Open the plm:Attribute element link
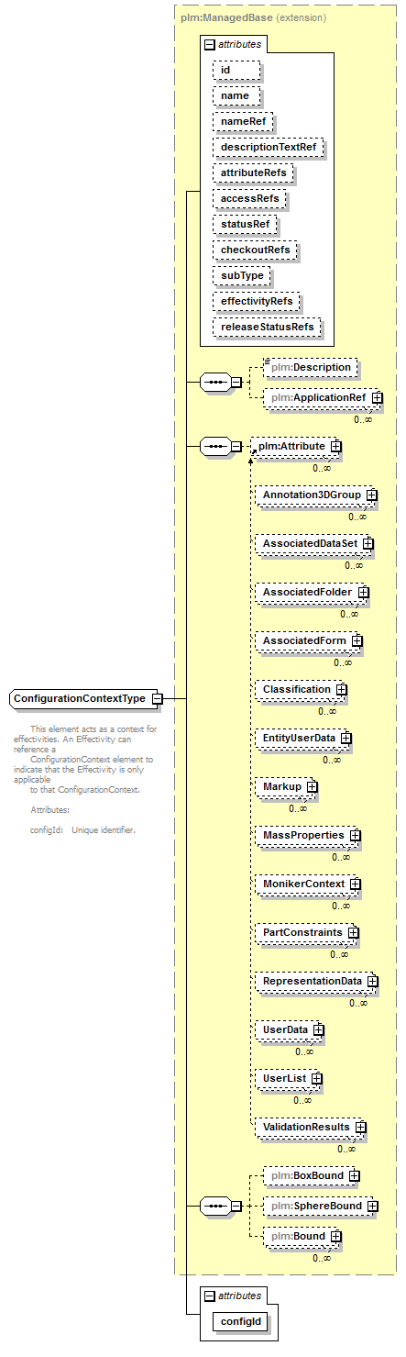Image resolution: width=406 pixels, height=1357 pixels. pos(291,447)
